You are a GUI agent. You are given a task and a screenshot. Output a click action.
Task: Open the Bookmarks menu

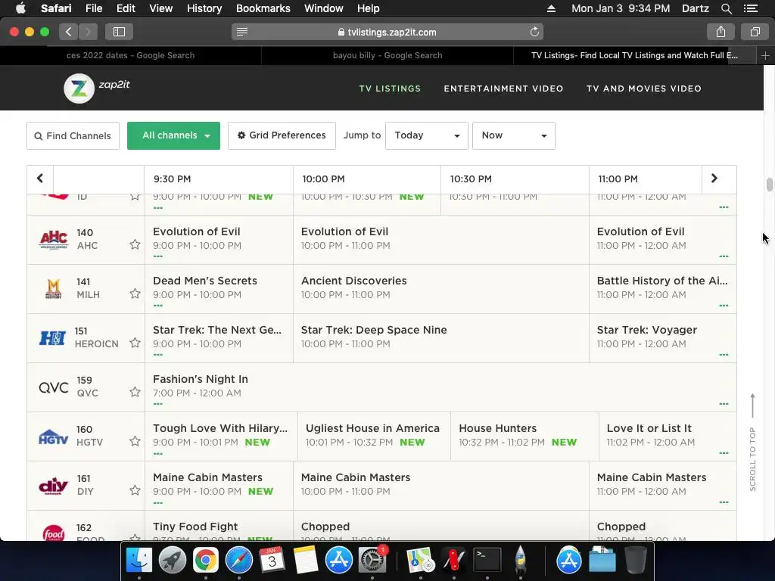pyautogui.click(x=263, y=8)
